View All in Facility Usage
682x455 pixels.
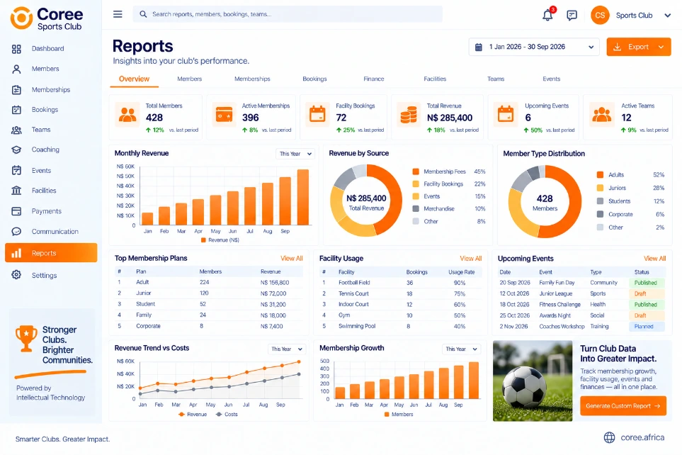[x=471, y=258]
